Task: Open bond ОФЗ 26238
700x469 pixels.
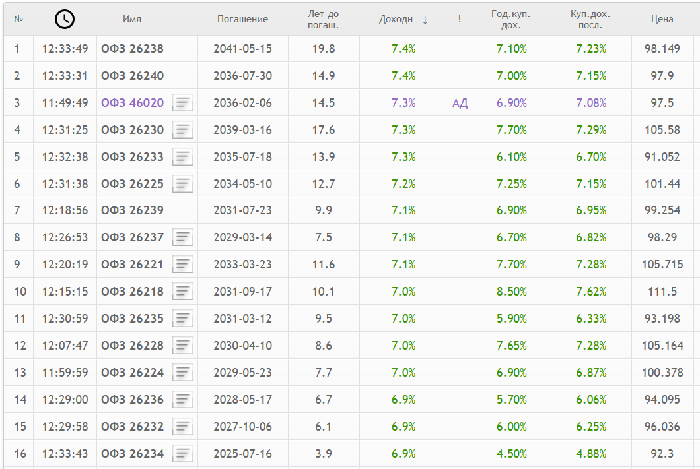Action: (x=132, y=49)
